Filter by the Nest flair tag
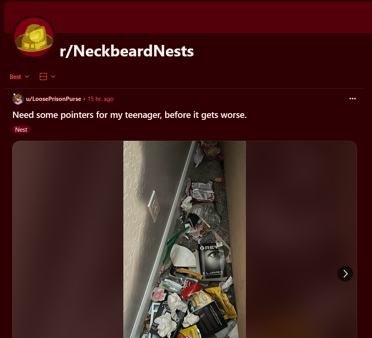 coord(21,129)
